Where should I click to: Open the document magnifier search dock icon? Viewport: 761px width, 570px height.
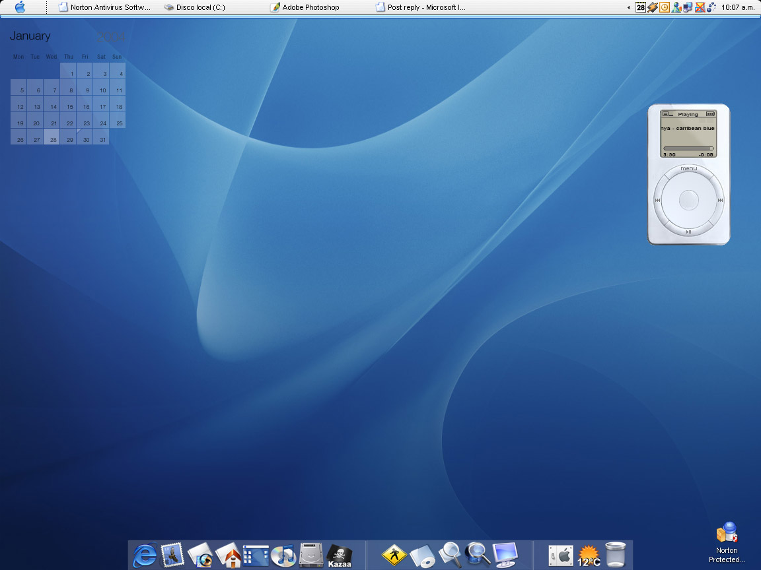tap(450, 555)
